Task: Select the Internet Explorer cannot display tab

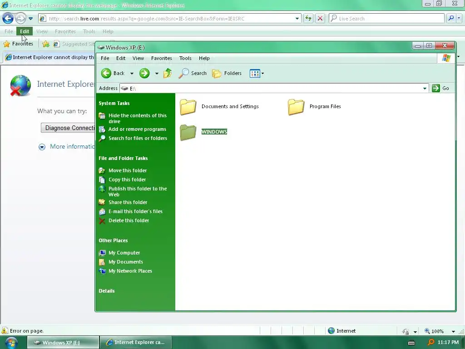Action: (x=49, y=57)
